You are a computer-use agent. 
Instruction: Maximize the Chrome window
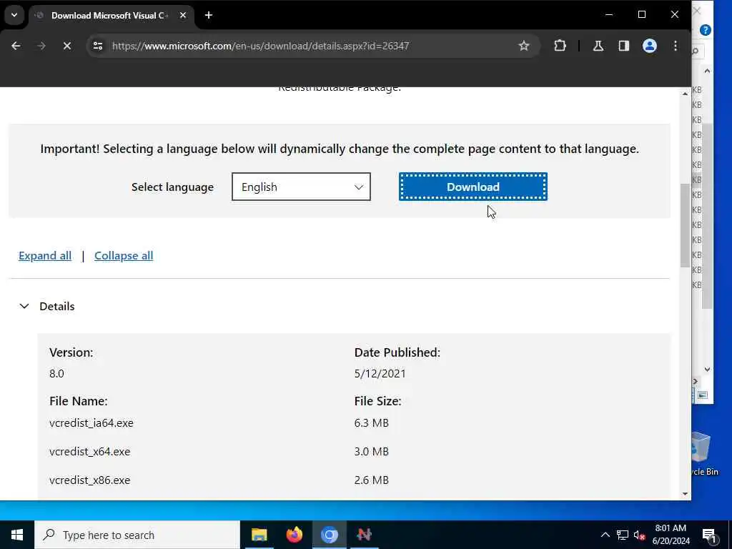(642, 15)
